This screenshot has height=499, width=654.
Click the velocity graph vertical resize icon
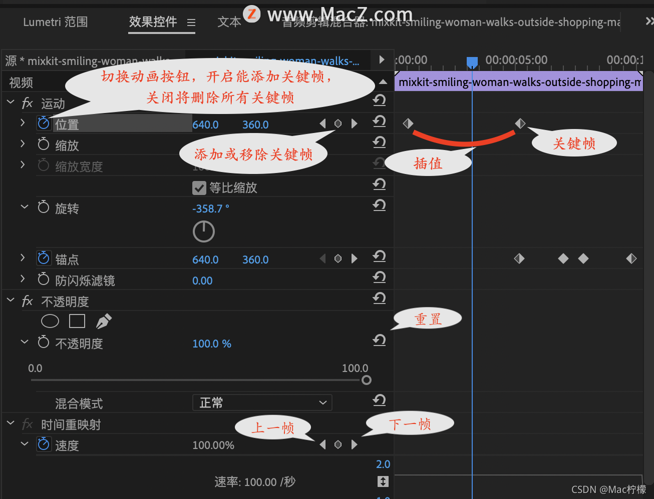pyautogui.click(x=383, y=481)
